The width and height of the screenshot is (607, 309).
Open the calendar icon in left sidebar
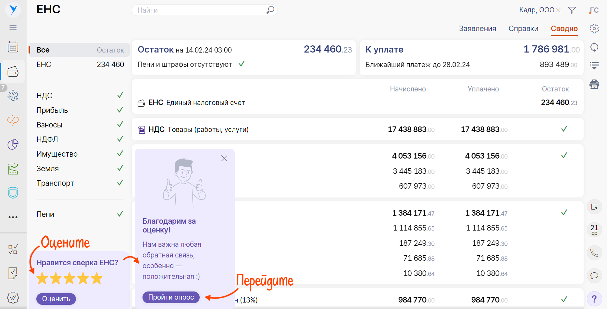click(13, 47)
